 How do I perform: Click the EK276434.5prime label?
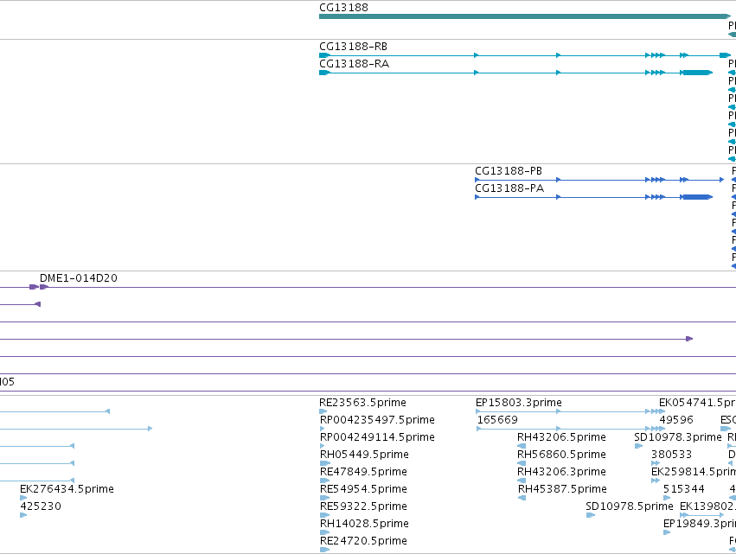67,489
